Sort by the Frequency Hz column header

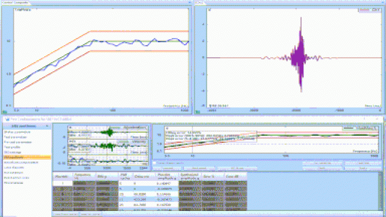point(84,176)
